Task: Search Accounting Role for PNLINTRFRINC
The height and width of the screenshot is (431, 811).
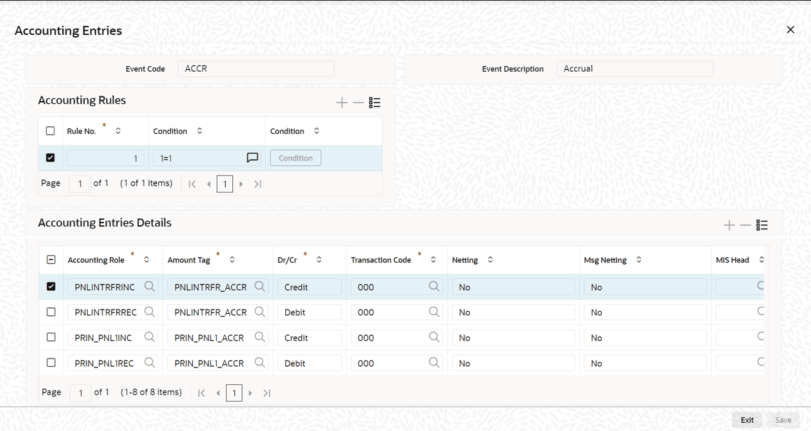Action: 149,286
